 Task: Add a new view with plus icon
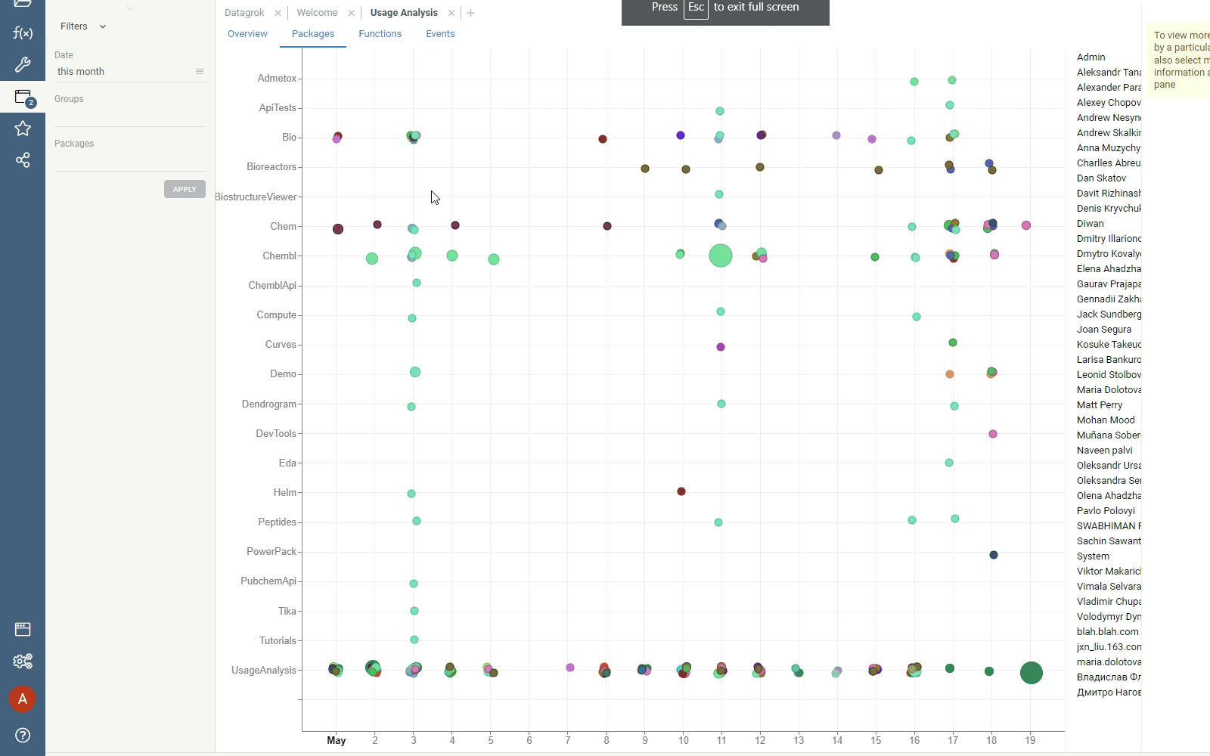coord(470,13)
